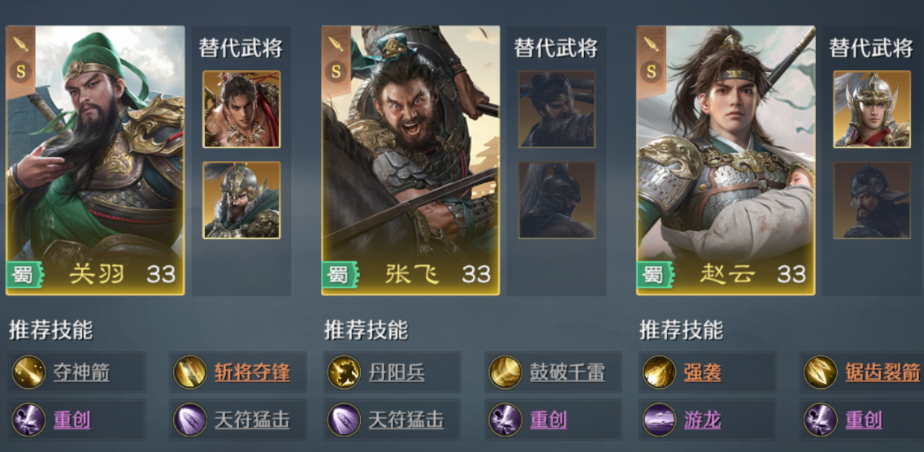Click the 关羽 name label on card
The image size is (924, 452).
[x=97, y=274]
